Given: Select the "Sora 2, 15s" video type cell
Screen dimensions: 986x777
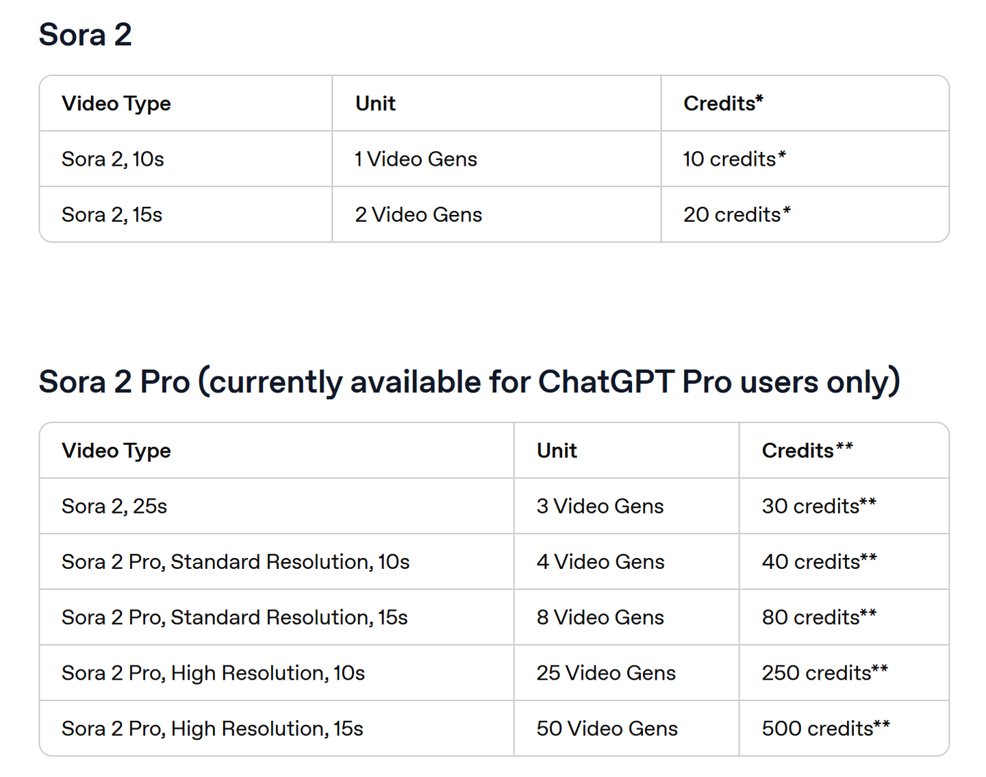Looking at the screenshot, I should (112, 215).
